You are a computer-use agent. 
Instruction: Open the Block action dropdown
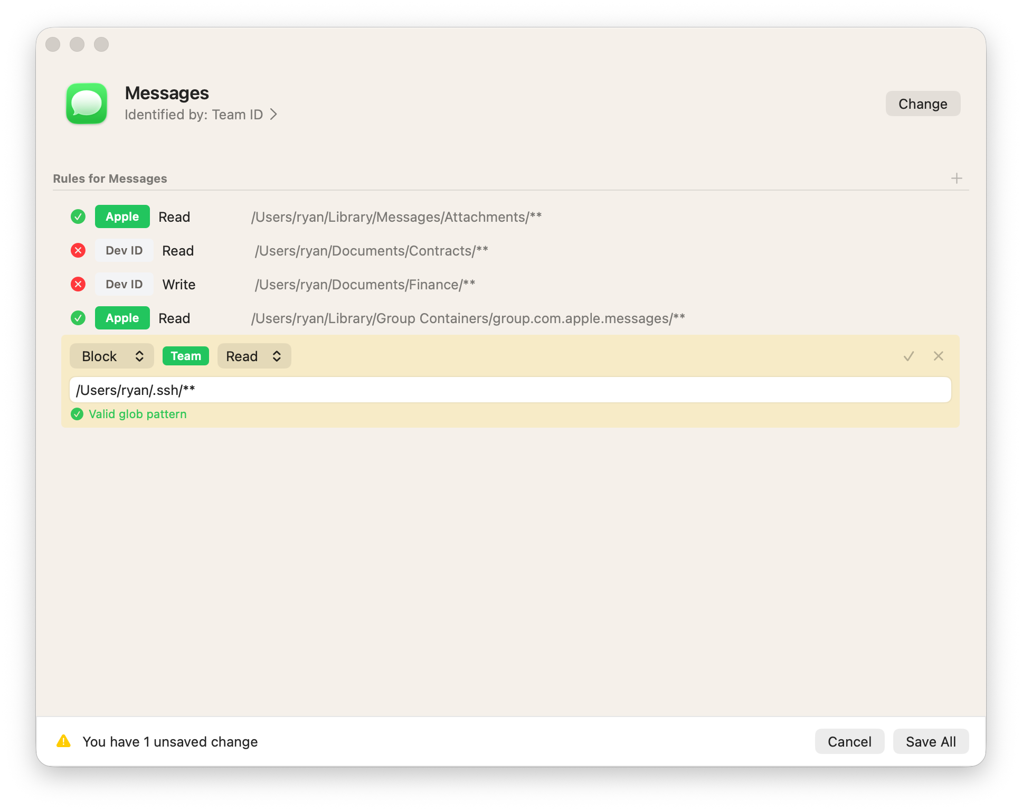coord(111,356)
